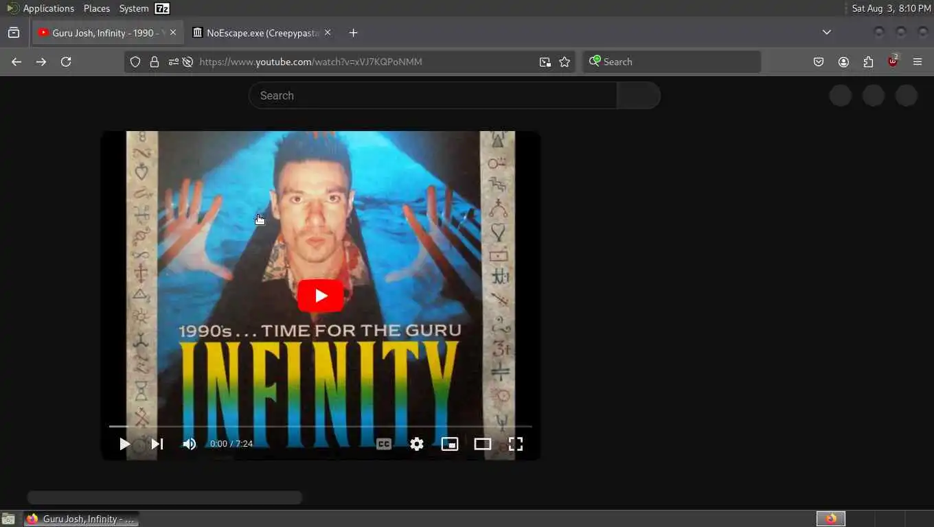Go forward one page
Image resolution: width=934 pixels, height=527 pixels.
pos(41,62)
